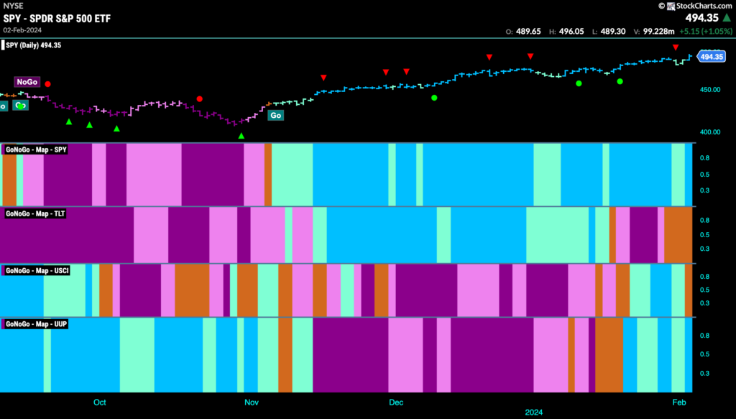Click the 2024 year label on axis

(534, 412)
